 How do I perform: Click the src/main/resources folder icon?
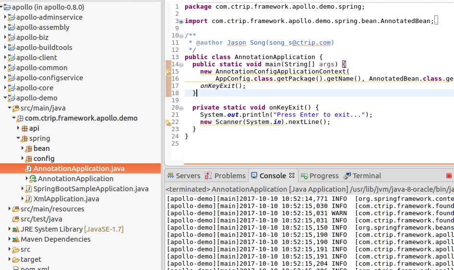coord(16,209)
